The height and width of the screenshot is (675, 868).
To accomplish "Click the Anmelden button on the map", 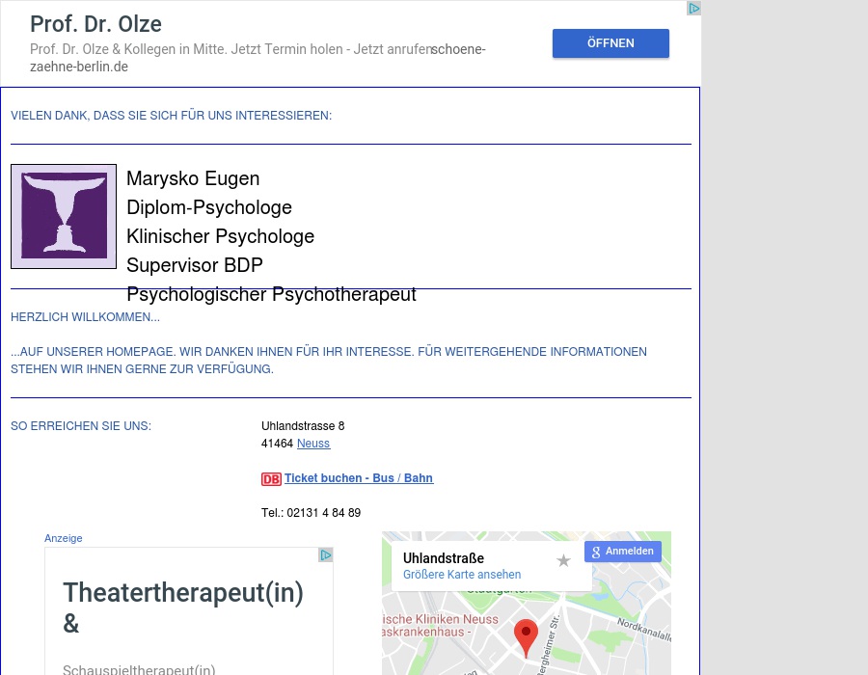I will 623,552.
